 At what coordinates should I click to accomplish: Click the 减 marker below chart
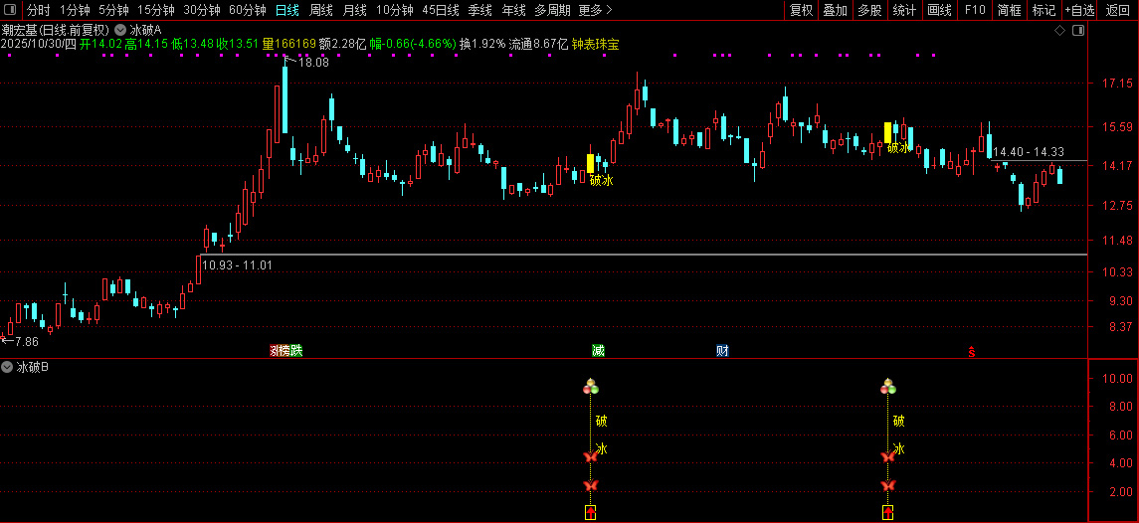[x=598, y=351]
